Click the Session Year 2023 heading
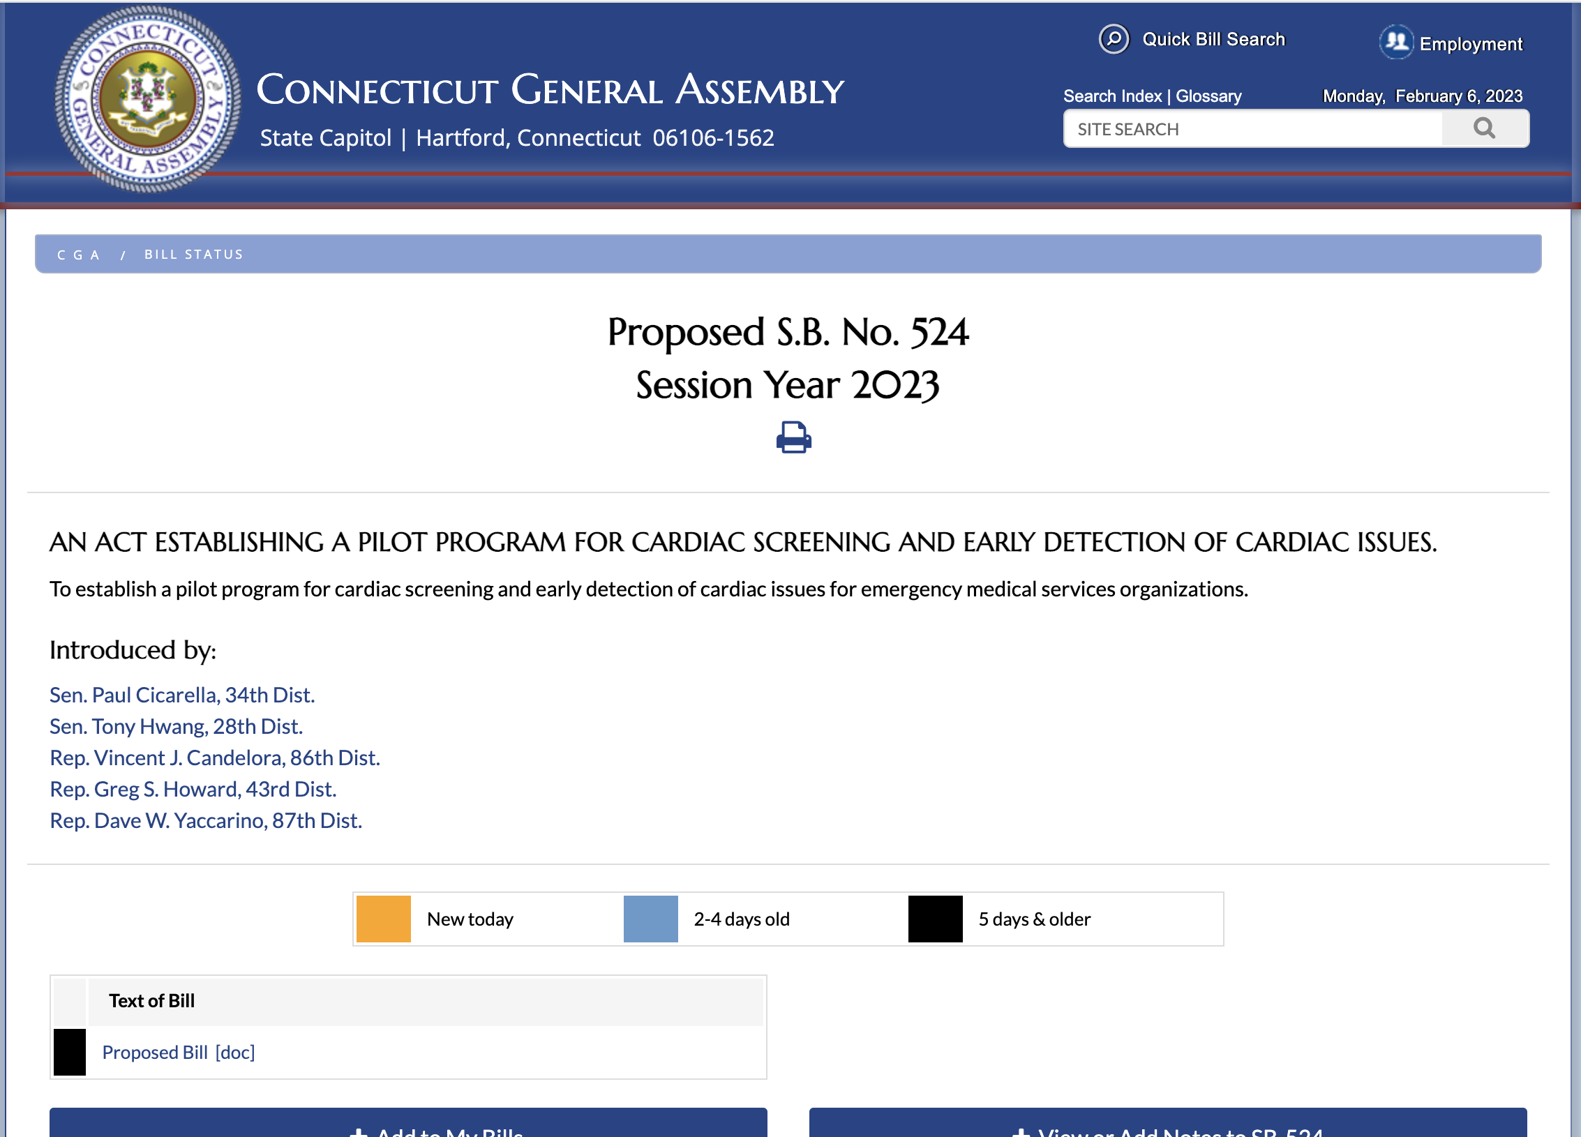The image size is (1581, 1137). click(788, 385)
